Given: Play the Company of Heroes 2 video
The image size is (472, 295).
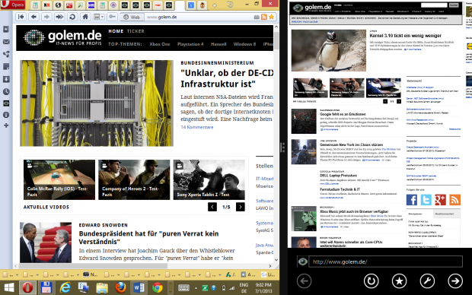Looking at the screenshot, I should coord(134,179).
